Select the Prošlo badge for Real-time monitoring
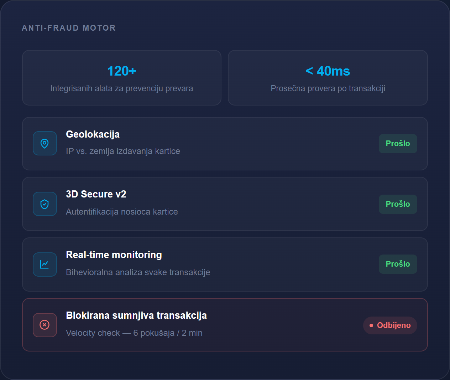Screen dimensions: 450x380 tap(398, 264)
